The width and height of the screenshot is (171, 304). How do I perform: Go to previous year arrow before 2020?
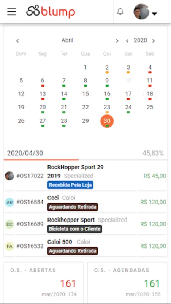[x=127, y=41]
